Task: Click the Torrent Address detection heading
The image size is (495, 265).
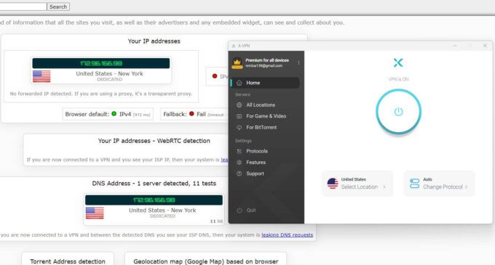Action: pyautogui.click(x=68, y=261)
